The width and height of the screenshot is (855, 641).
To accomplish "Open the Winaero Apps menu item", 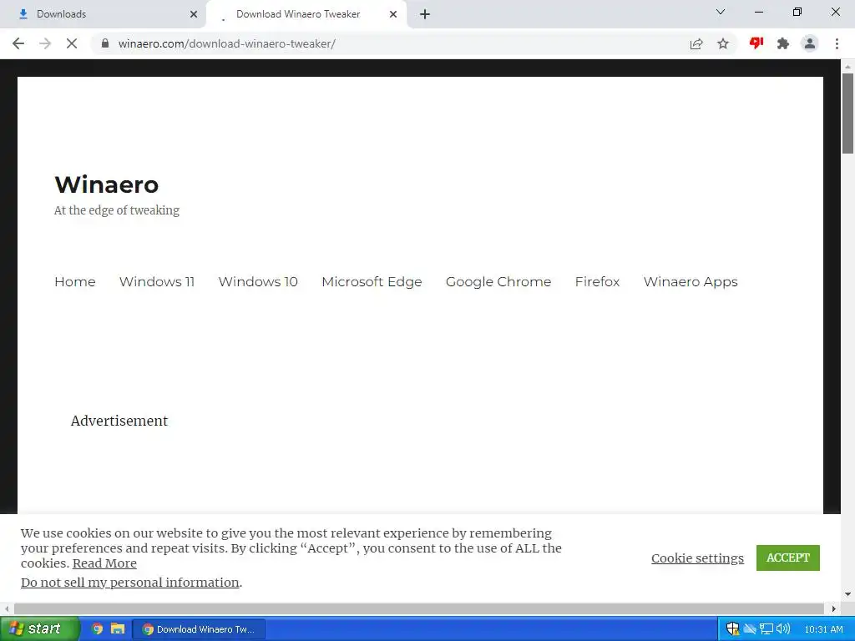I will pyautogui.click(x=691, y=282).
